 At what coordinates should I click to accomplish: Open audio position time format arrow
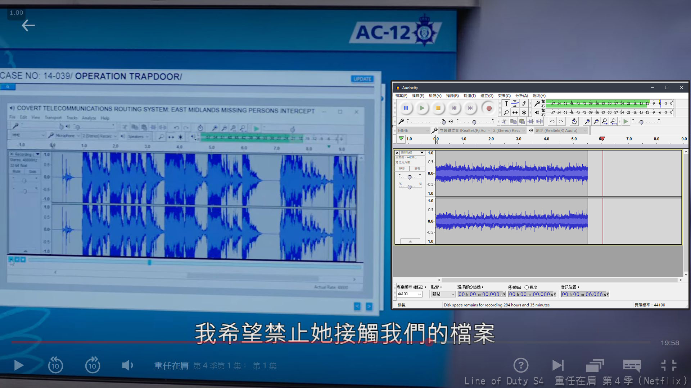608,294
